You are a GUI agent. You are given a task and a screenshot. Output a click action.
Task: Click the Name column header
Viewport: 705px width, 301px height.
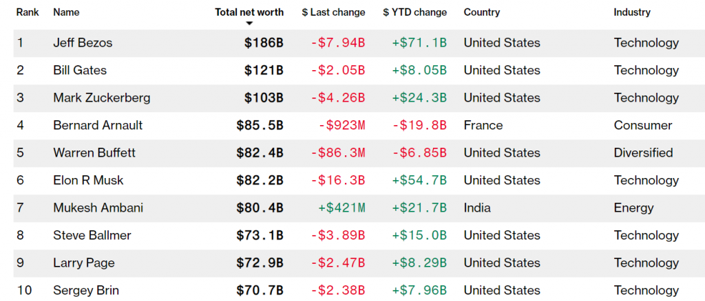(66, 12)
